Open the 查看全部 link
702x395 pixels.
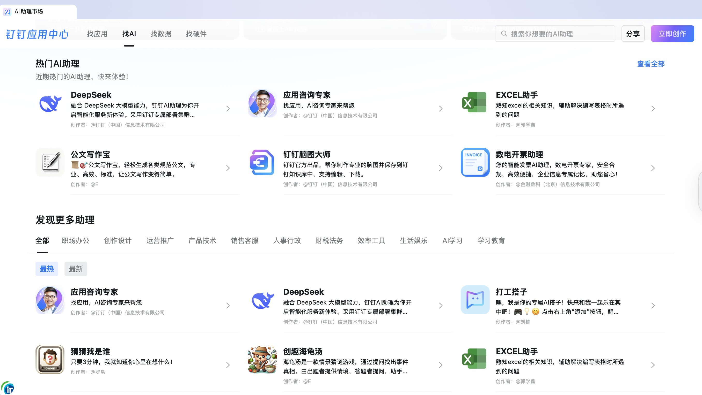[x=650, y=64]
